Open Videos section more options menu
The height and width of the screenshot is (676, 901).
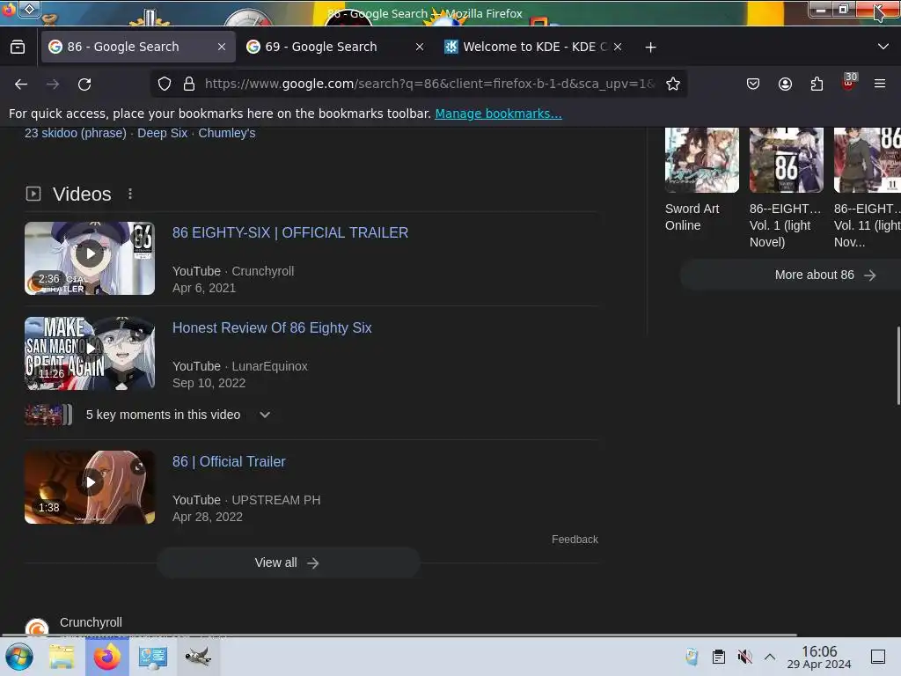coord(130,195)
